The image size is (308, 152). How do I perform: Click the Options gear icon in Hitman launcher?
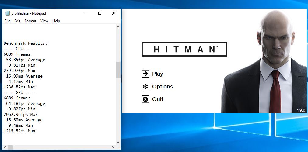pos(145,87)
